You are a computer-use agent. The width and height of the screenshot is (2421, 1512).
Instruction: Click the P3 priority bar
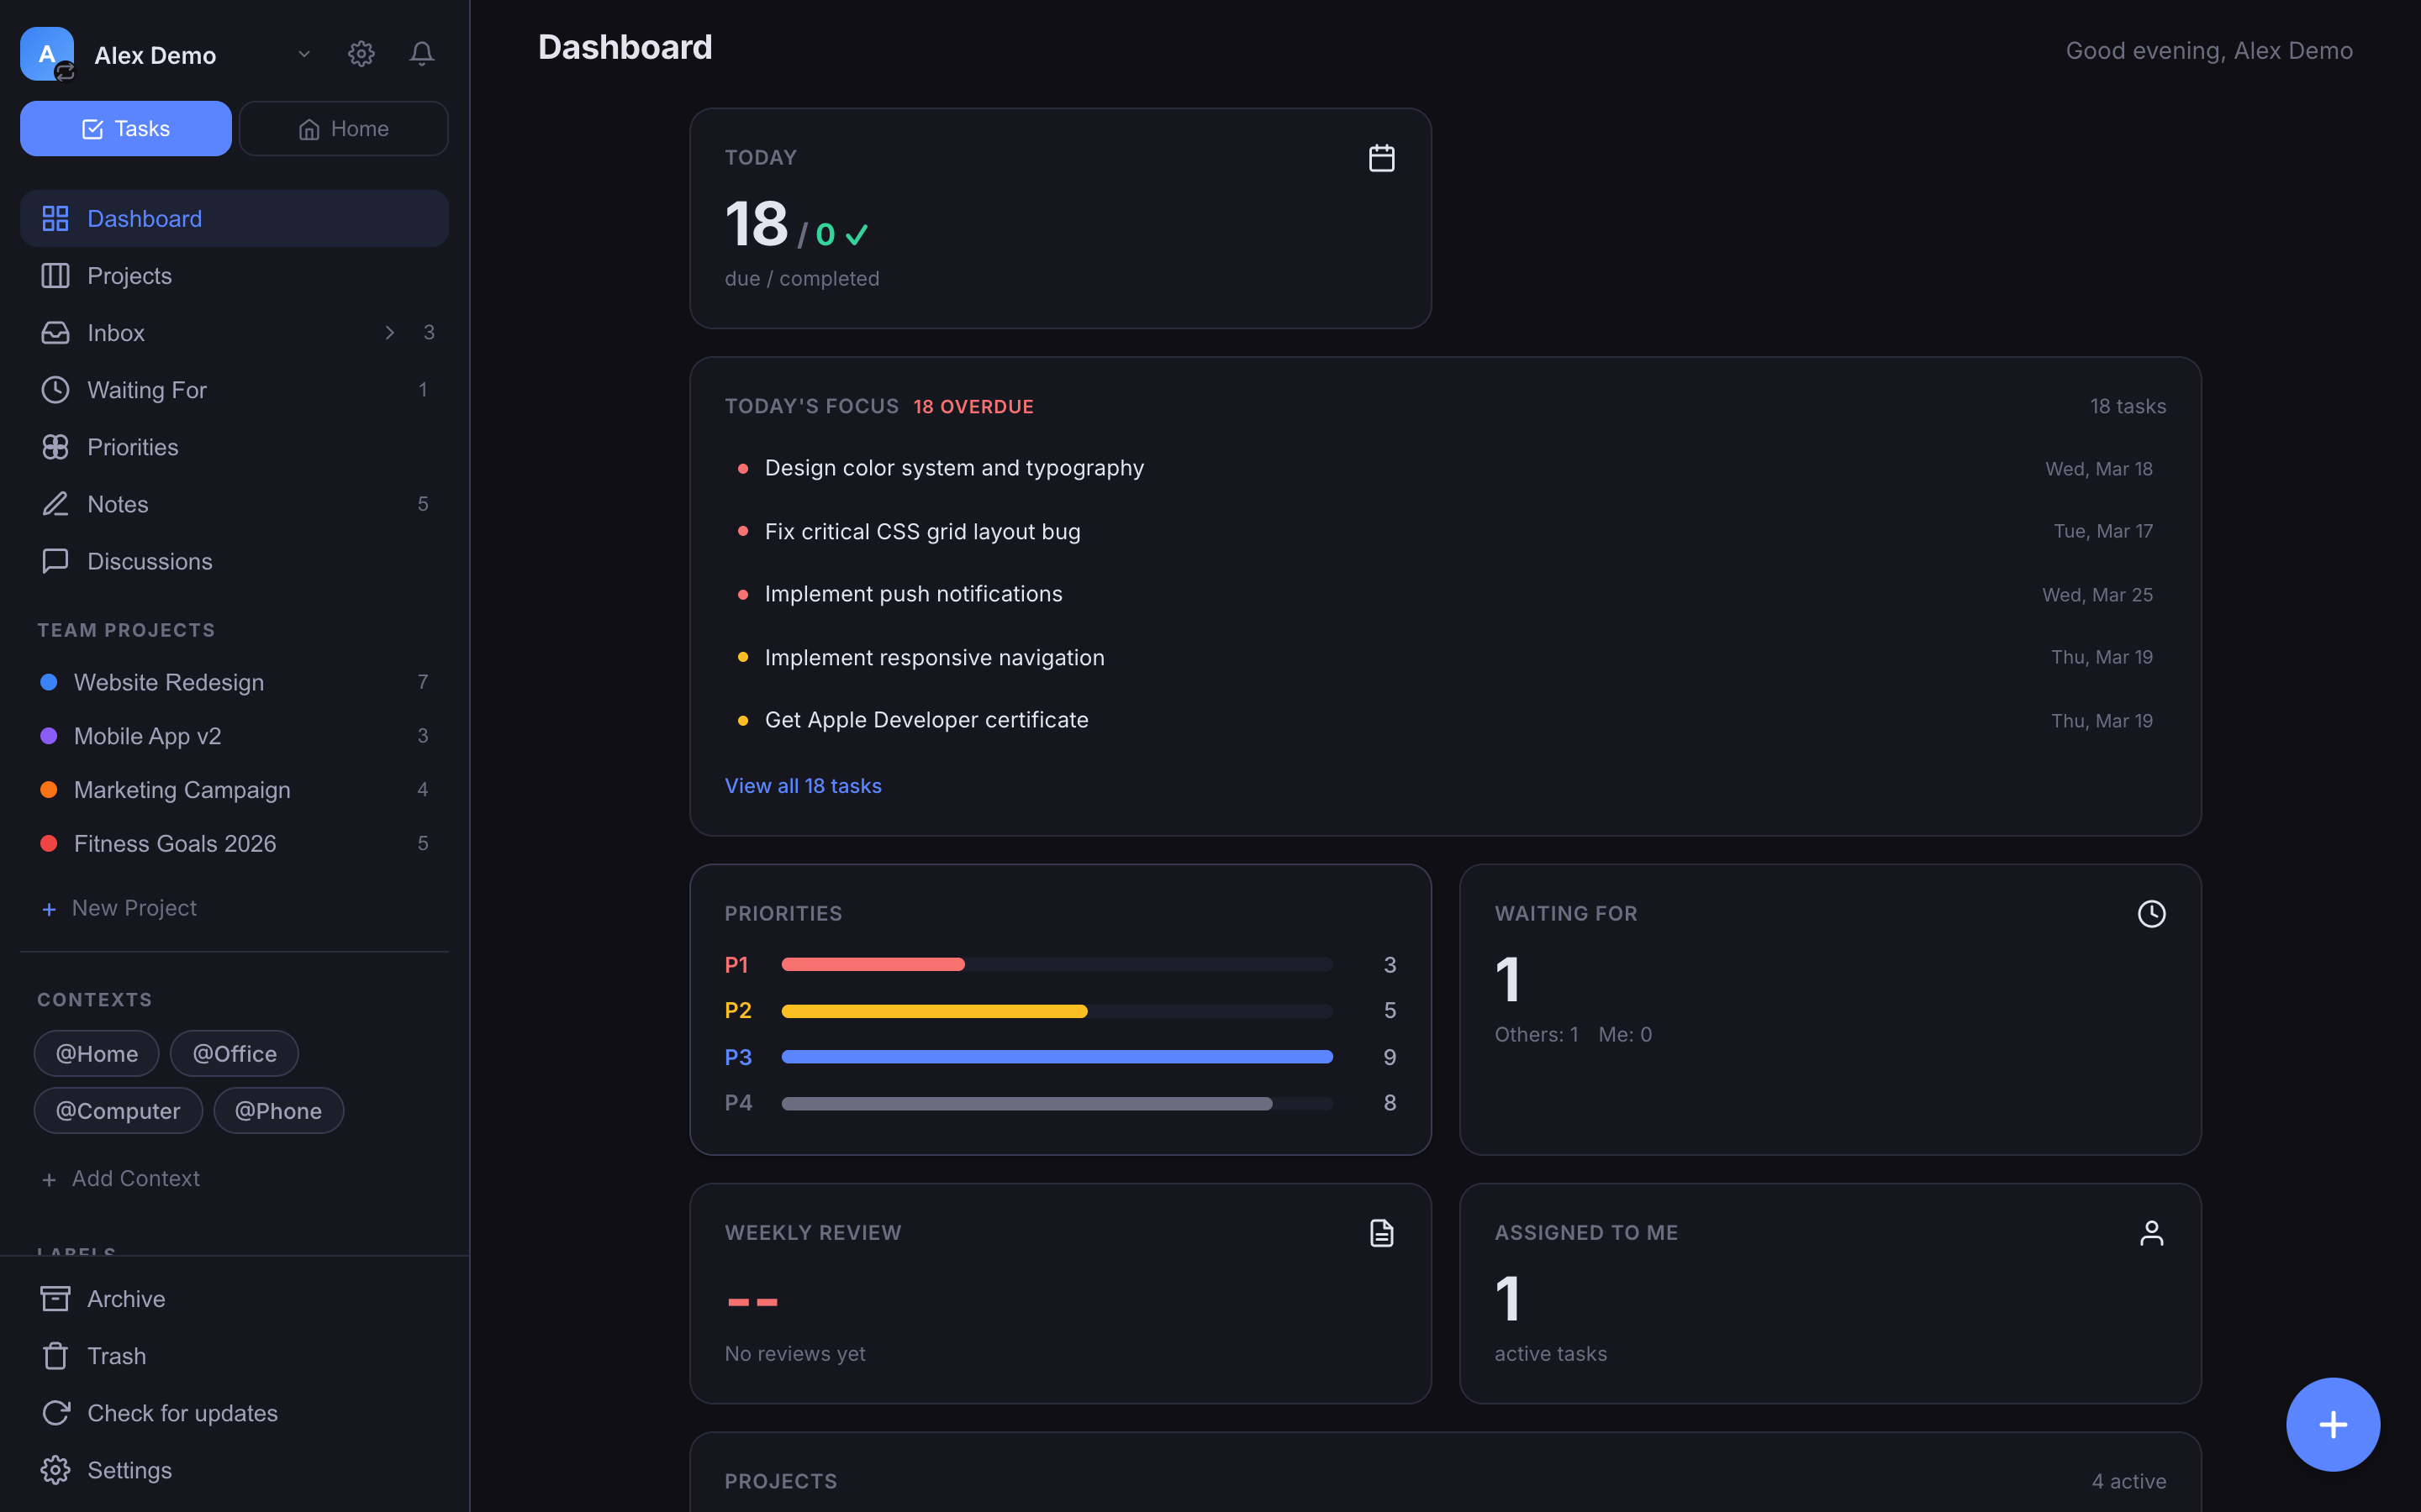pyautogui.click(x=1057, y=1057)
